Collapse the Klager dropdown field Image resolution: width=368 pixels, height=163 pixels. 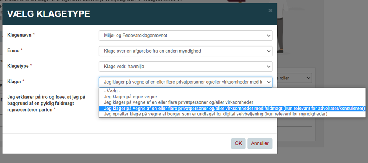click(x=185, y=82)
